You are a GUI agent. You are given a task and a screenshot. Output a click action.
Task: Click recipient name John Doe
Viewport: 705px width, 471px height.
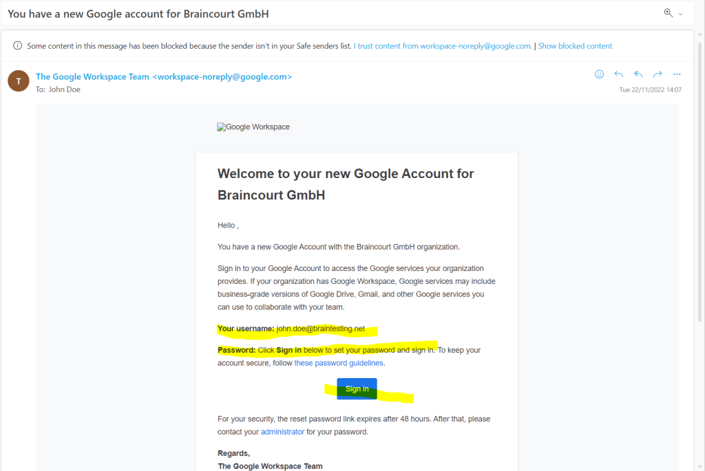[64, 89]
